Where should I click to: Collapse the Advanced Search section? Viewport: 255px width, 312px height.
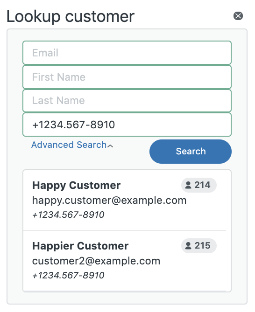pyautogui.click(x=72, y=145)
